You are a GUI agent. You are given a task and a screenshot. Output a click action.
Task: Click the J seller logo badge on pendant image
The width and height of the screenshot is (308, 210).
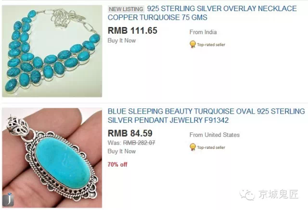click(8, 199)
